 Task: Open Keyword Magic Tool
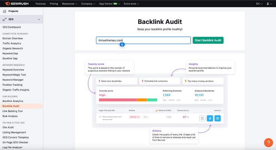tap(14, 75)
